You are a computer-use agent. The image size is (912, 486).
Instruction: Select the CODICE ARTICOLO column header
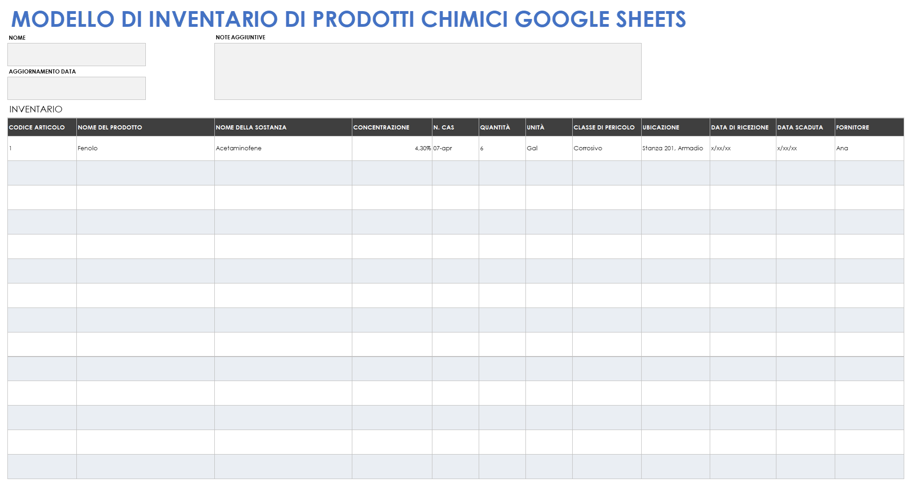click(42, 127)
